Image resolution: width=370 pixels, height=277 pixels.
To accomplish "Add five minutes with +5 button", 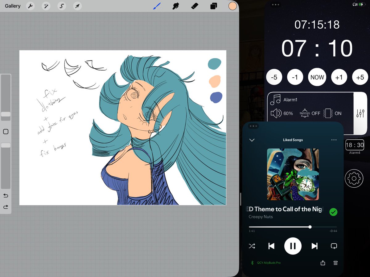I will [x=360, y=77].
